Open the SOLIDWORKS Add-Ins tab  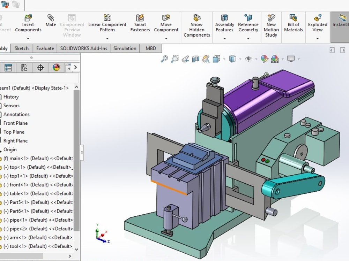tap(83, 48)
